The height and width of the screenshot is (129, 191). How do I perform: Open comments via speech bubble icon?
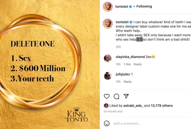[116, 96]
